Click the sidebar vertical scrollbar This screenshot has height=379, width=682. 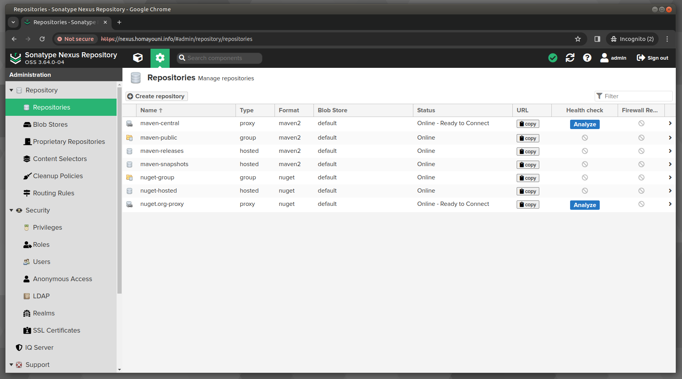[x=119, y=190]
